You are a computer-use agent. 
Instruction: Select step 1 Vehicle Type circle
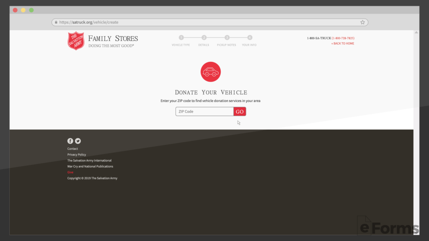(181, 38)
